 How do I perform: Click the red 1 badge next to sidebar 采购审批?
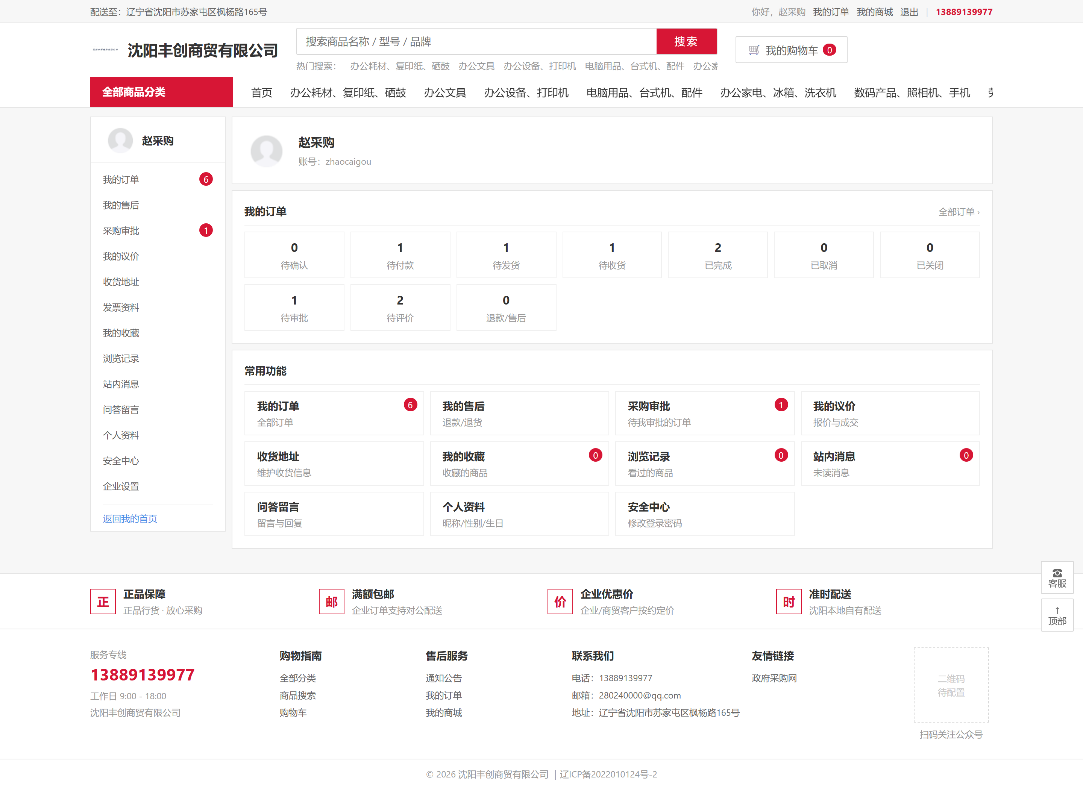tap(206, 230)
